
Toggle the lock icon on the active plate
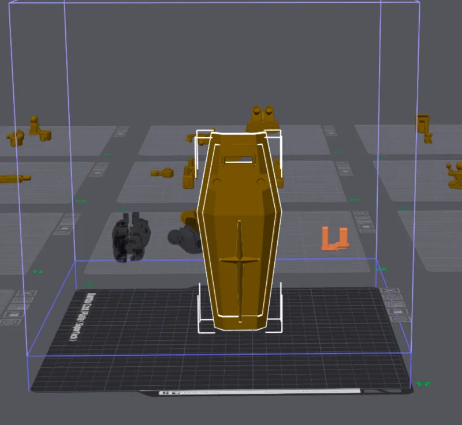click(397, 311)
